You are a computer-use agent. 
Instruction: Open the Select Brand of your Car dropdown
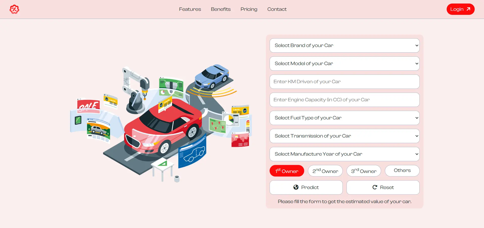(x=345, y=45)
